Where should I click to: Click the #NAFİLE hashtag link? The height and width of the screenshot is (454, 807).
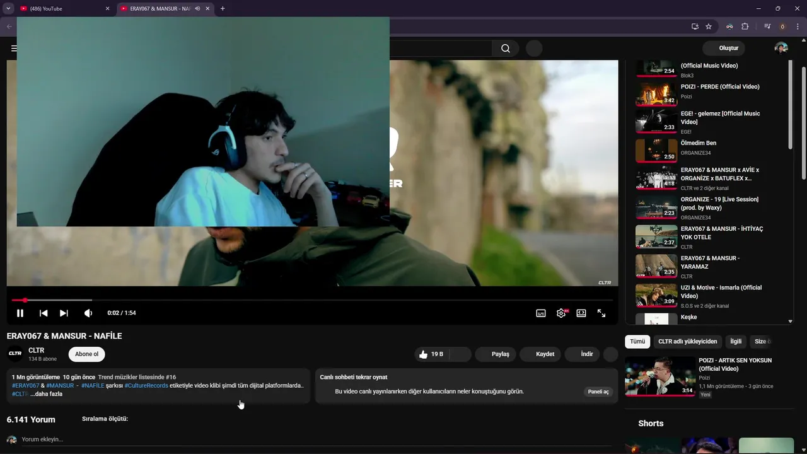[x=93, y=385]
